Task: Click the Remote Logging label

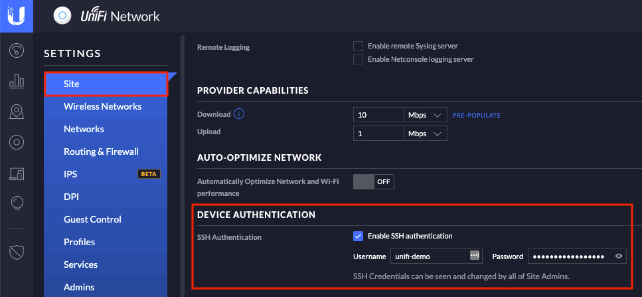Action: coord(223,47)
